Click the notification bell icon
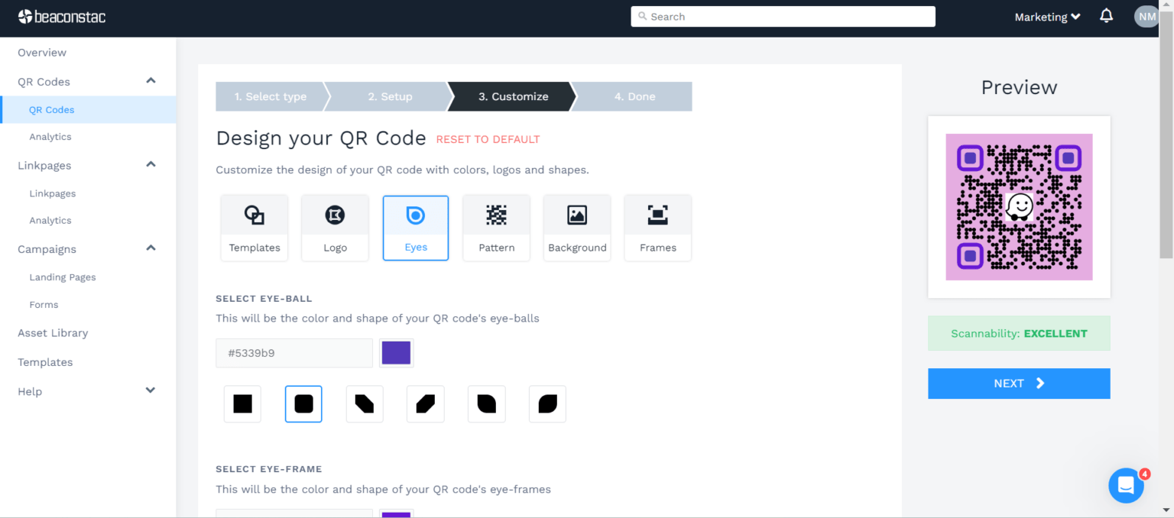The height and width of the screenshot is (518, 1174). point(1106,16)
